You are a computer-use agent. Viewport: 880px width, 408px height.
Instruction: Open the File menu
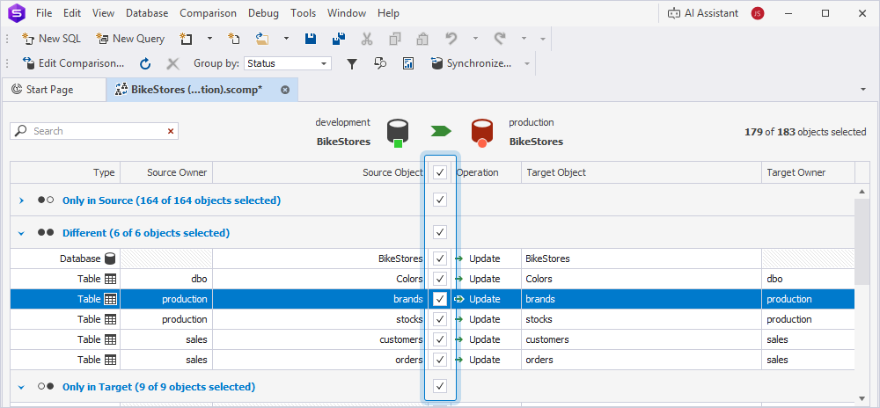click(44, 13)
